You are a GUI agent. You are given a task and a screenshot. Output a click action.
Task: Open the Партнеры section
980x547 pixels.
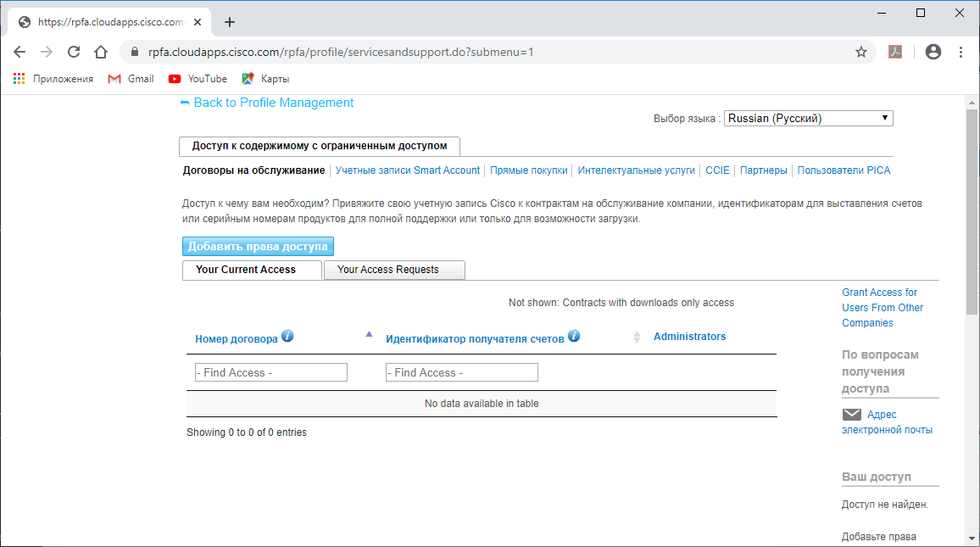point(764,170)
